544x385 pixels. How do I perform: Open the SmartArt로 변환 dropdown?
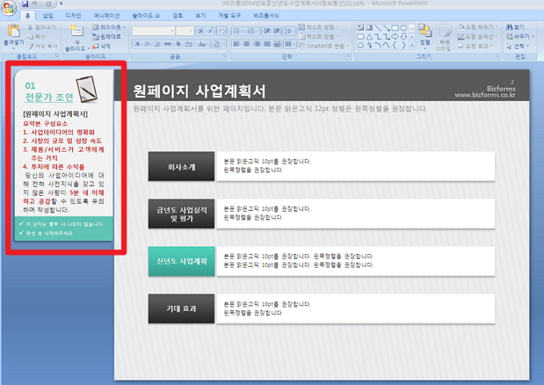pyautogui.click(x=324, y=46)
